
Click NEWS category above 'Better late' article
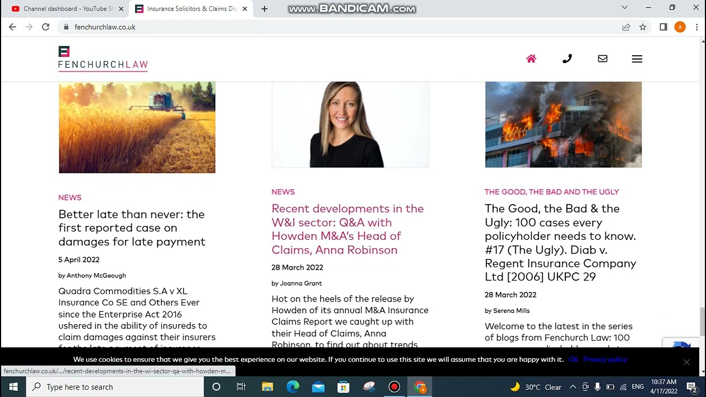(x=70, y=197)
